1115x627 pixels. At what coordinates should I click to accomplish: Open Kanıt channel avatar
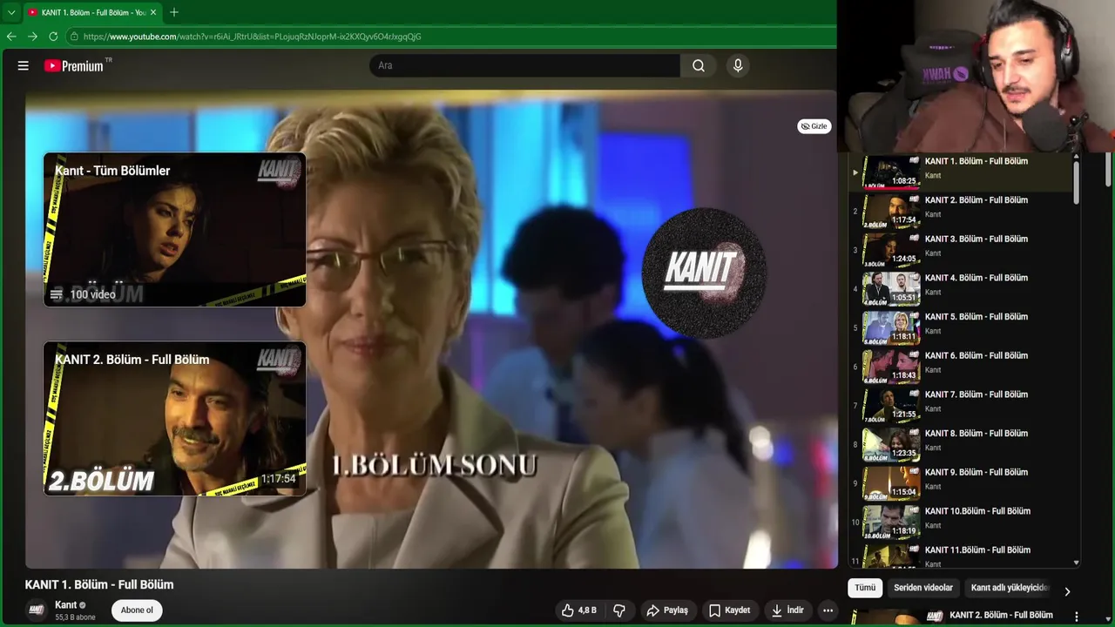pyautogui.click(x=37, y=610)
